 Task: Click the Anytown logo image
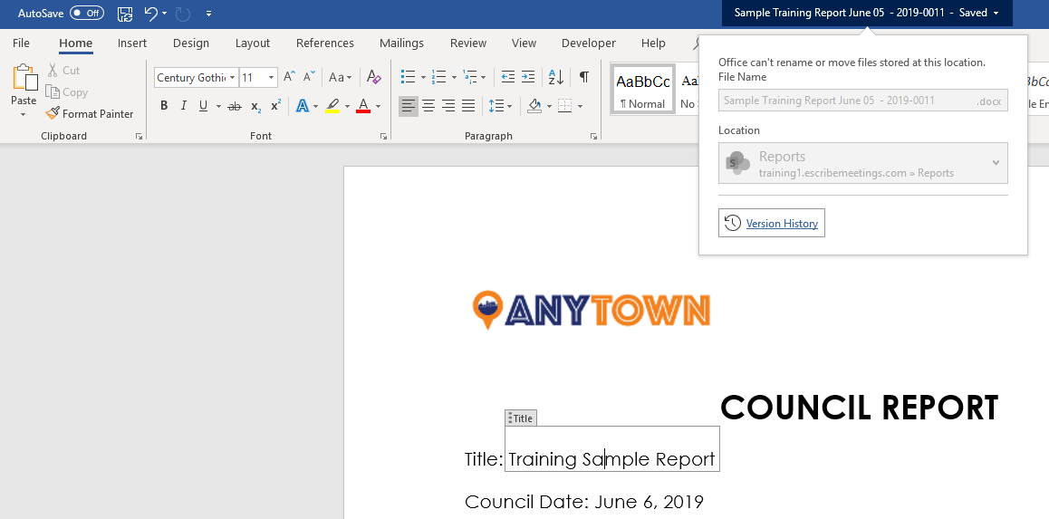point(591,311)
